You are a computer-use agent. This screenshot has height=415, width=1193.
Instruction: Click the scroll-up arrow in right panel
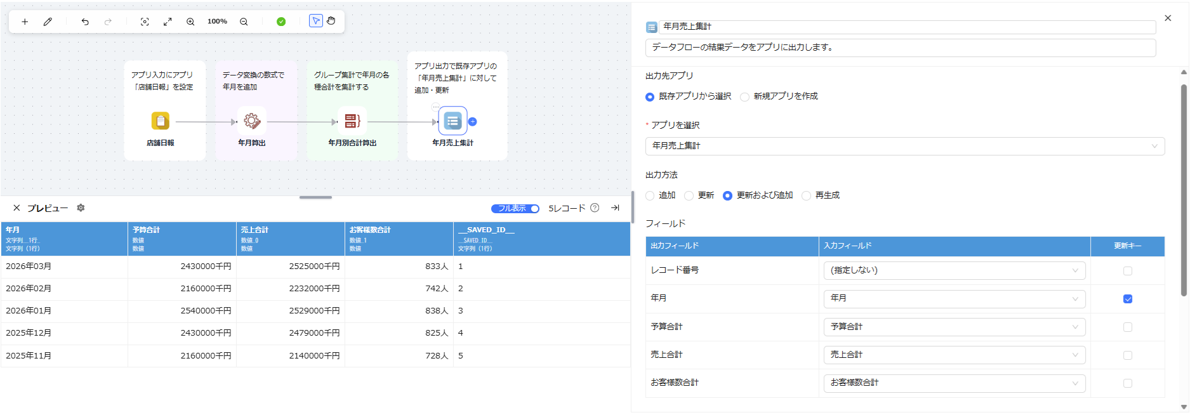pos(1183,72)
